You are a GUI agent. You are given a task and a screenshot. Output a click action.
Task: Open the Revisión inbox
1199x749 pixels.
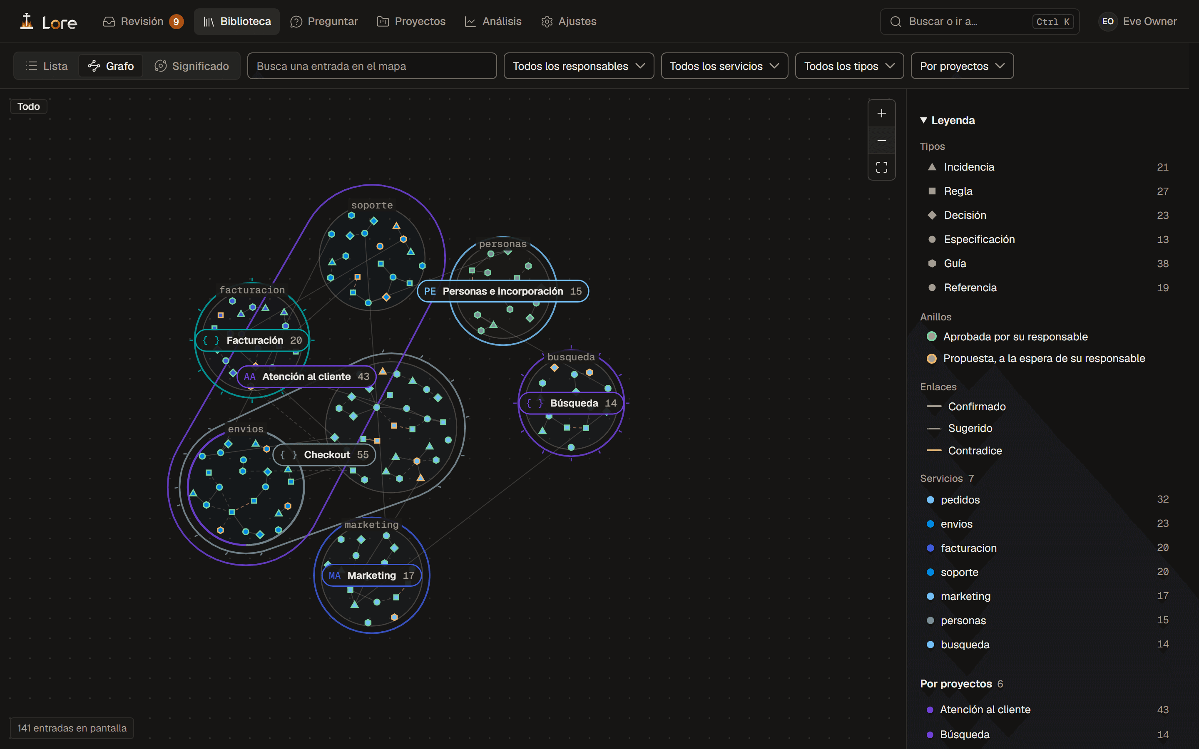(143, 21)
